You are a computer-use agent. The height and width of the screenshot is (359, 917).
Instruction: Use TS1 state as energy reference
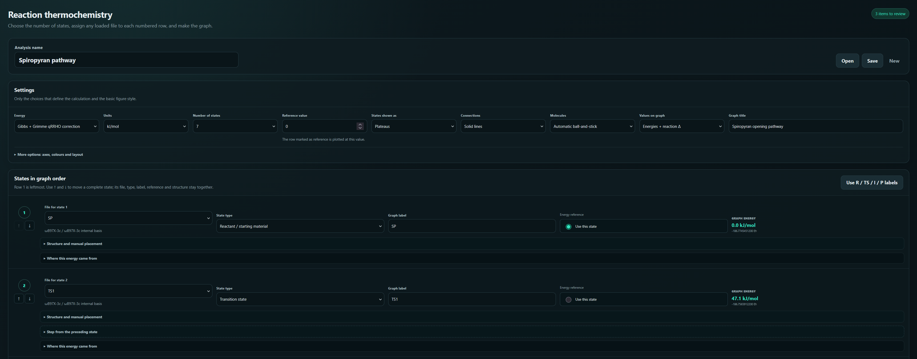(x=568, y=300)
